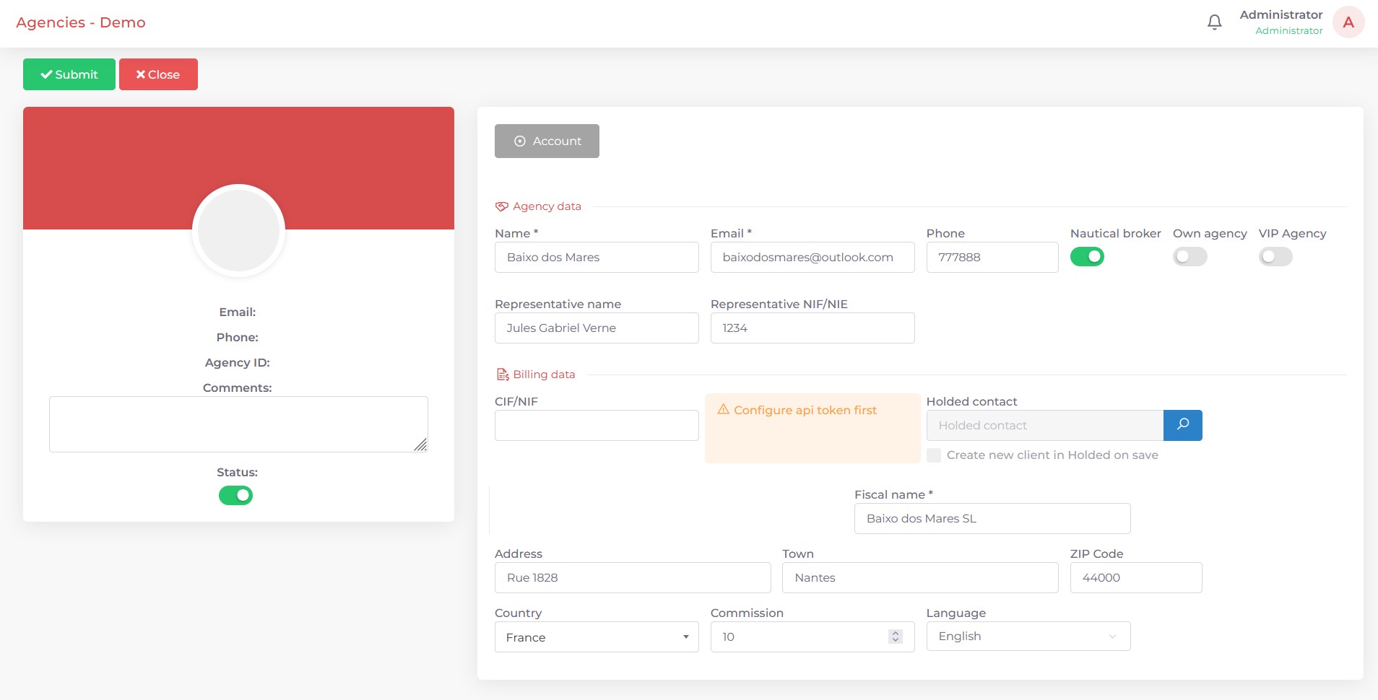1378x700 pixels.
Task: Click the Billing data invoice icon
Action: pos(503,375)
